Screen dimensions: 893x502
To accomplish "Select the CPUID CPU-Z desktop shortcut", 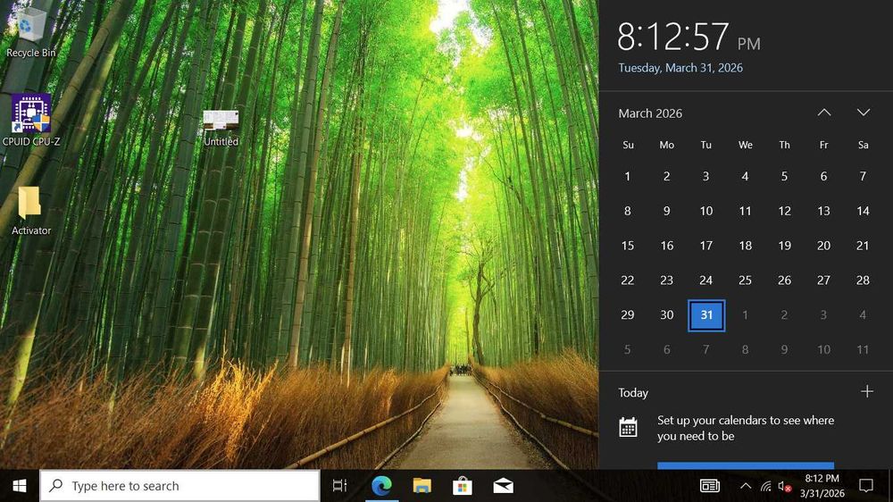I will pyautogui.click(x=30, y=121).
